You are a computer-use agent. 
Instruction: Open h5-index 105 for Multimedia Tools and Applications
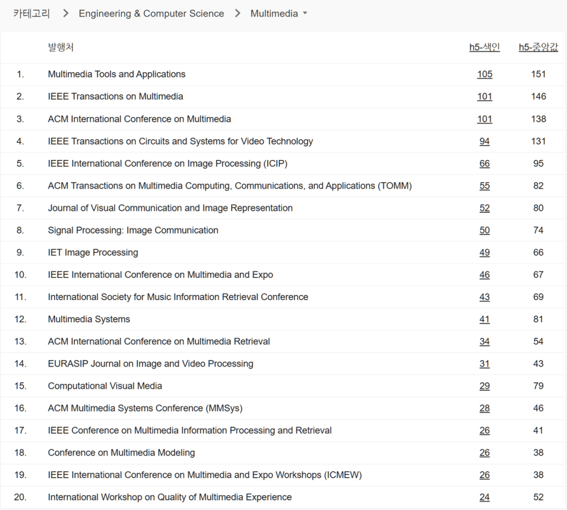484,74
